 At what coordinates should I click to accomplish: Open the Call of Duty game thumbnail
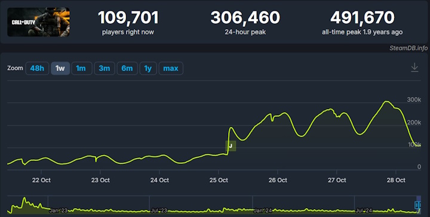[38, 22]
